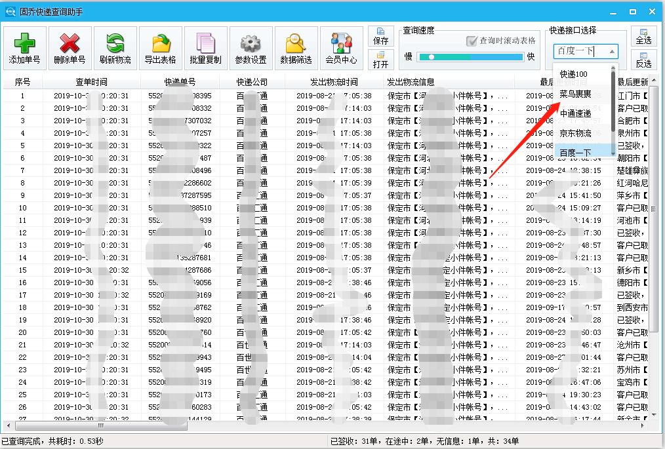Sort by 发出物流时间 column header
Image resolution: width=665 pixels, height=449 pixels.
tap(334, 82)
